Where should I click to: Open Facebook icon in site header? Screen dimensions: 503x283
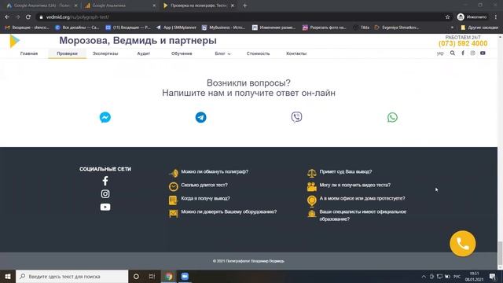coord(463,53)
